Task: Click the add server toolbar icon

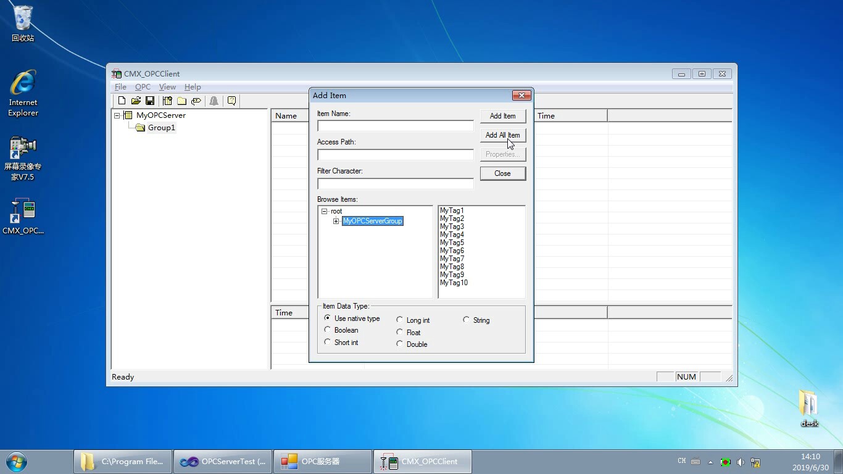Action: point(167,101)
